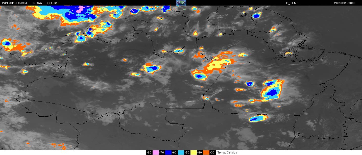Image resolution: width=362 pixels, height=155 pixels.
Task: Click the -60 legend label
Action: (175, 152)
